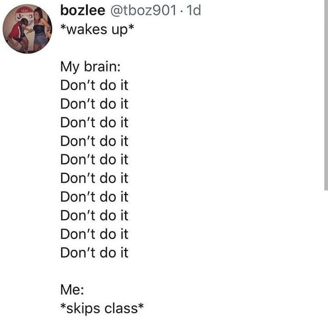Image resolution: width=328 pixels, height=328 pixels.
Task: Click the ninth "Don't do it" line
Action: point(95,234)
